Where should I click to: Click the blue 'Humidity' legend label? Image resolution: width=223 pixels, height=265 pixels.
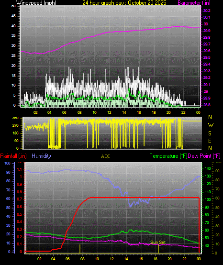(41, 156)
